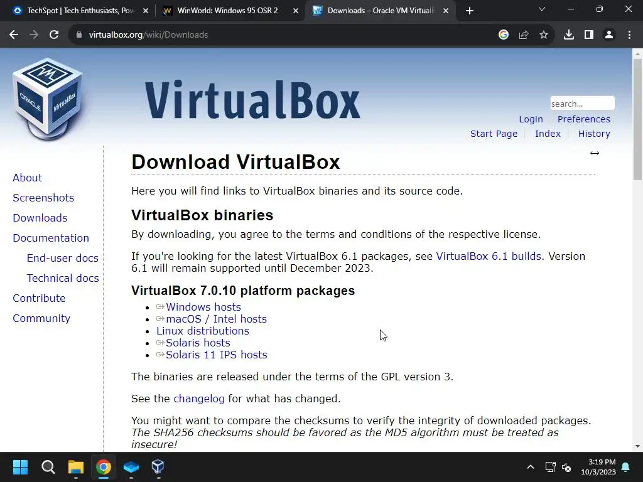
Task: Click the padlock site info icon
Action: point(79,35)
